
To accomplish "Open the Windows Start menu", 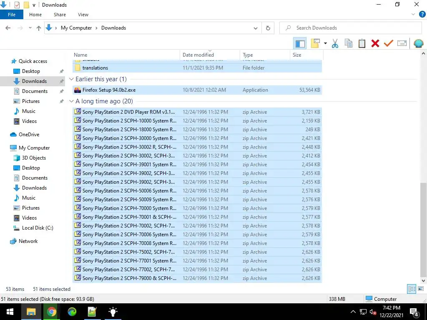I will [x=10, y=312].
